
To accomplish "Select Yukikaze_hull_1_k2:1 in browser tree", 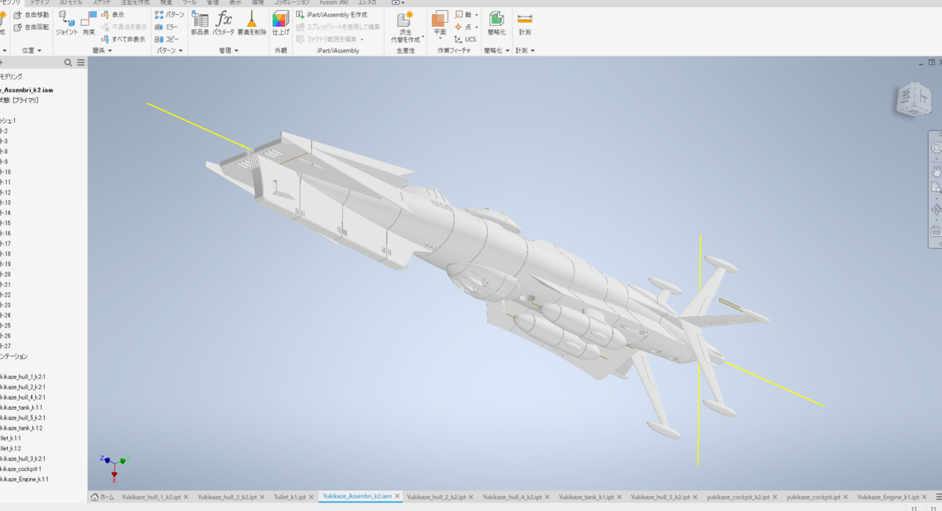I will 23,377.
